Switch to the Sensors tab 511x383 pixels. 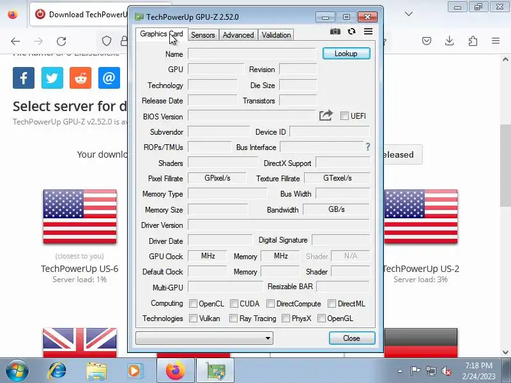tap(202, 35)
